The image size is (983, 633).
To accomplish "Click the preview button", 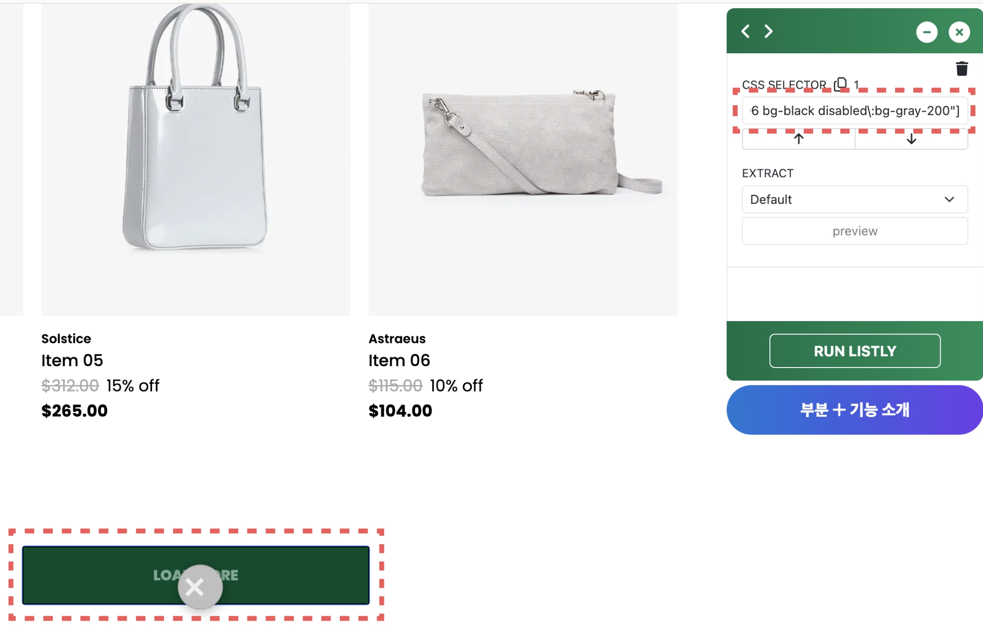I will point(855,231).
